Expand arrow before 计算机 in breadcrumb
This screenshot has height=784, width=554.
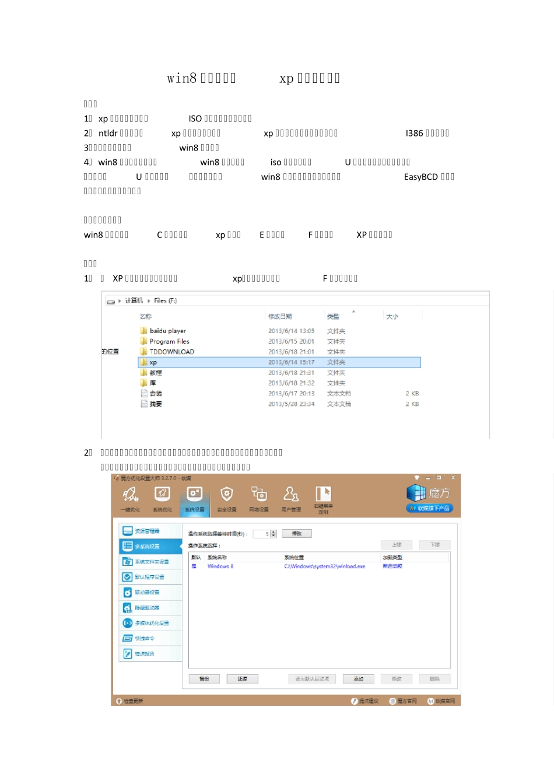tap(120, 300)
